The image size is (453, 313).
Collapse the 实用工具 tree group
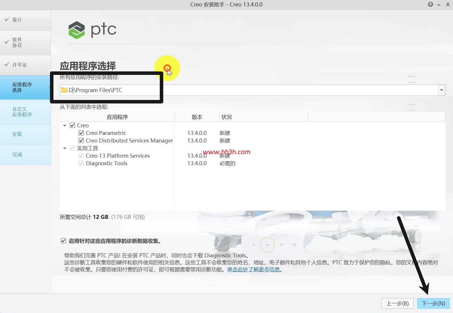pyautogui.click(x=65, y=148)
